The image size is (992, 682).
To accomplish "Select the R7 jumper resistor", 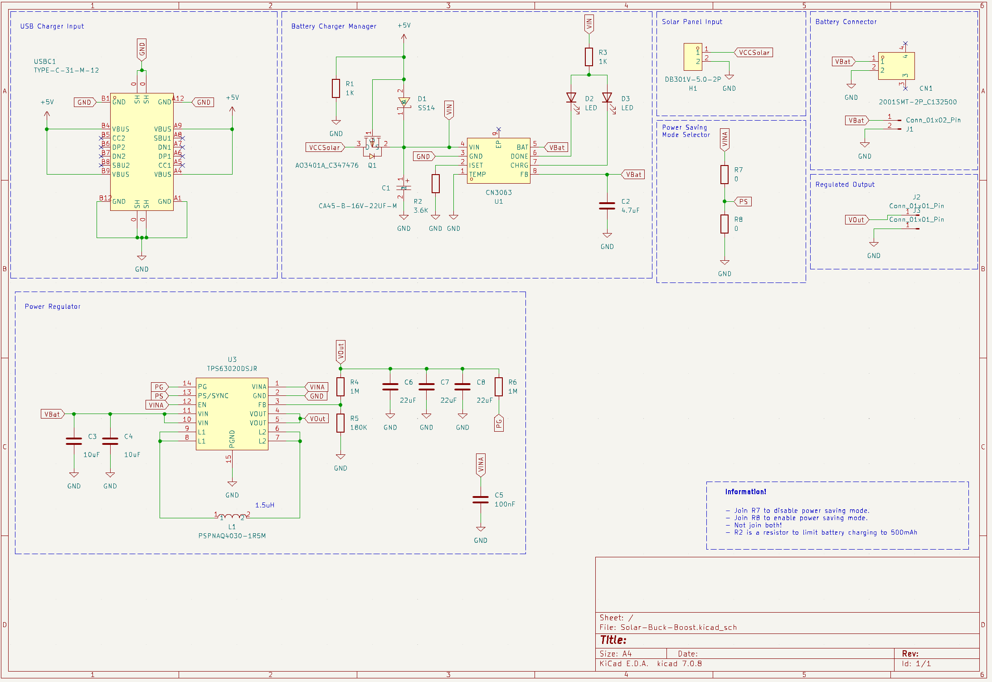I will 724,175.
